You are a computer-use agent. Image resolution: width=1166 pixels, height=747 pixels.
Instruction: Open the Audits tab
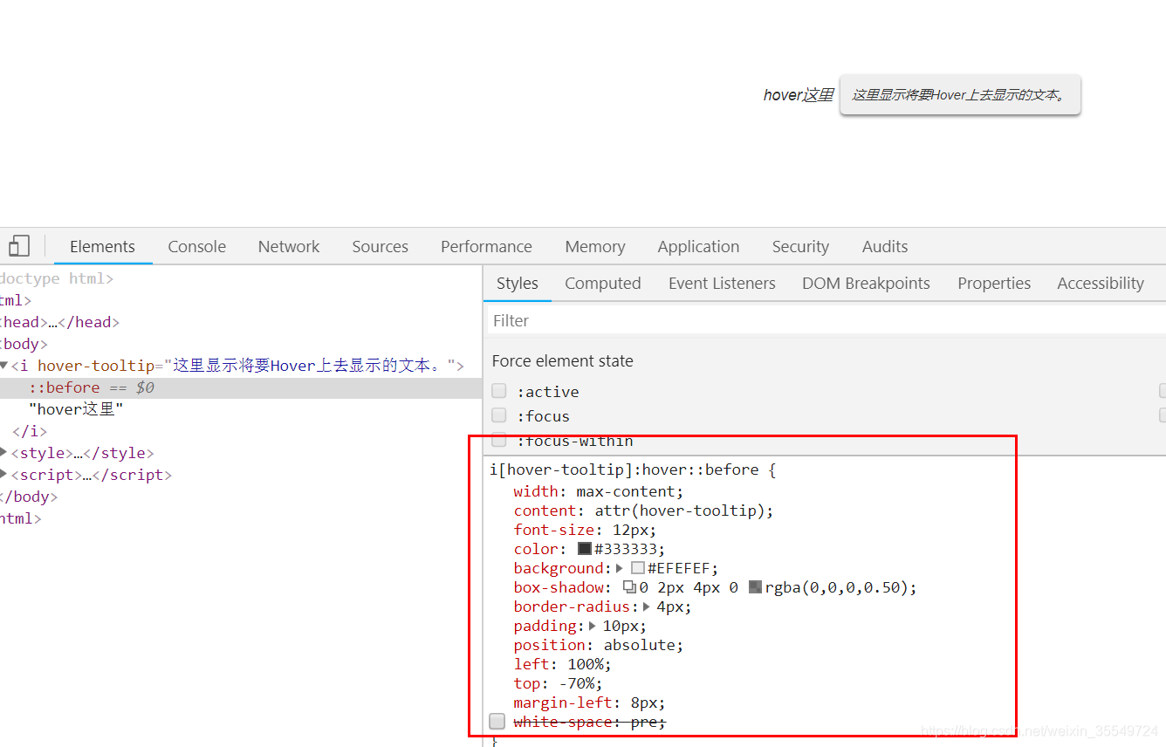pos(885,246)
